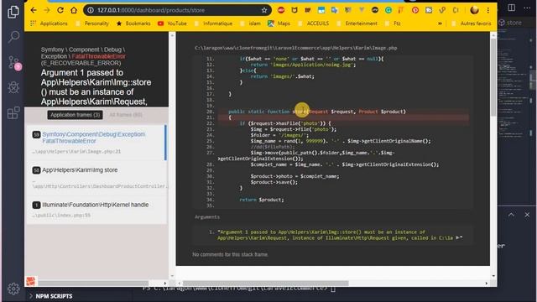Click the address bar showing 127.0.0.1:8000/dashboard/products/store

[177, 10]
